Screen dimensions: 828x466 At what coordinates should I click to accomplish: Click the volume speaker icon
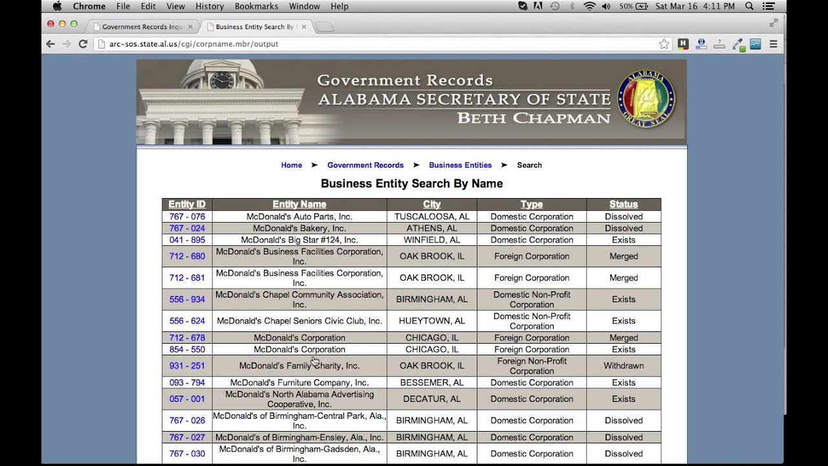(606, 6)
